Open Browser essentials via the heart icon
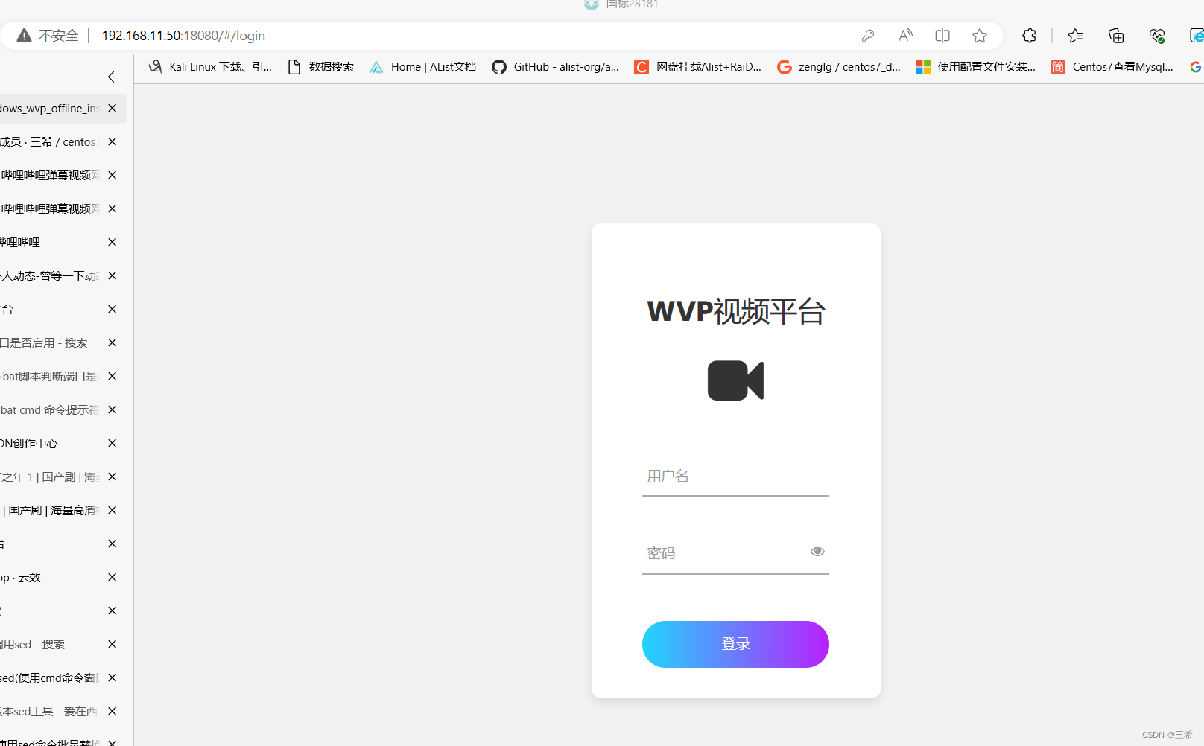The image size is (1204, 746). click(x=1156, y=35)
